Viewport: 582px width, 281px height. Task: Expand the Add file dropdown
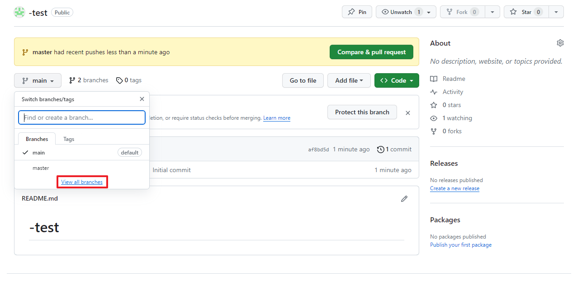349,80
